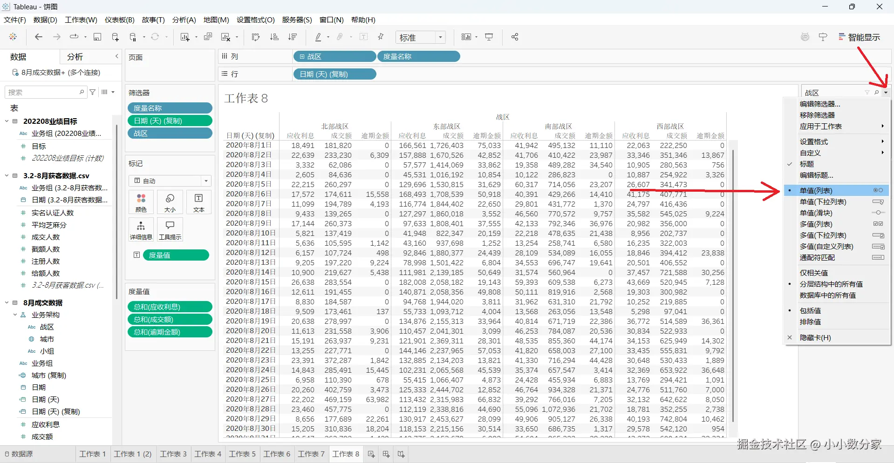This screenshot has width=894, height=463.
Task: Collapse the 业务架构 hierarchy
Action: click(15, 315)
